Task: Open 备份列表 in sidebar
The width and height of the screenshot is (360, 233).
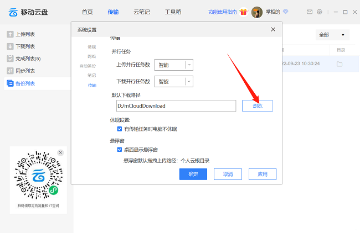Action: click(37, 83)
